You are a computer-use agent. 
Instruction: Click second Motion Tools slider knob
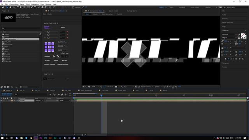48,35
